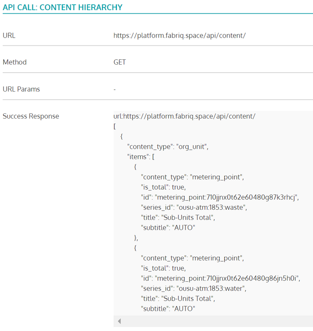Click the URL Params dash value
The height and width of the screenshot is (331, 313).
(x=115, y=90)
